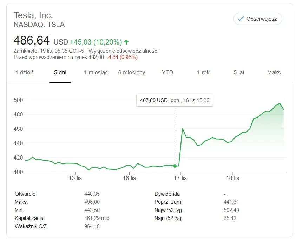Click the Maks. value 496,00
296x241 pixels.
click(92, 202)
